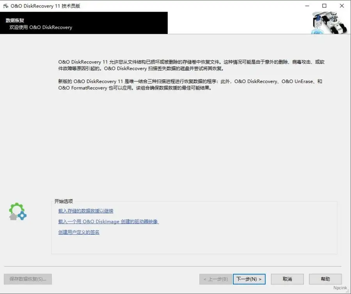351x294 pixels.
Task: Open 帮助 for help documentation
Action: tap(325, 279)
